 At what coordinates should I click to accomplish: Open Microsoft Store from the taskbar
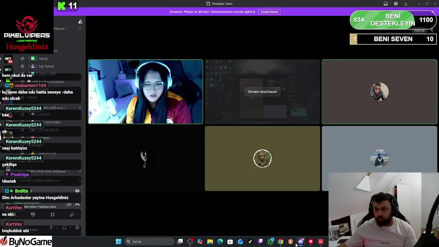click(230, 242)
